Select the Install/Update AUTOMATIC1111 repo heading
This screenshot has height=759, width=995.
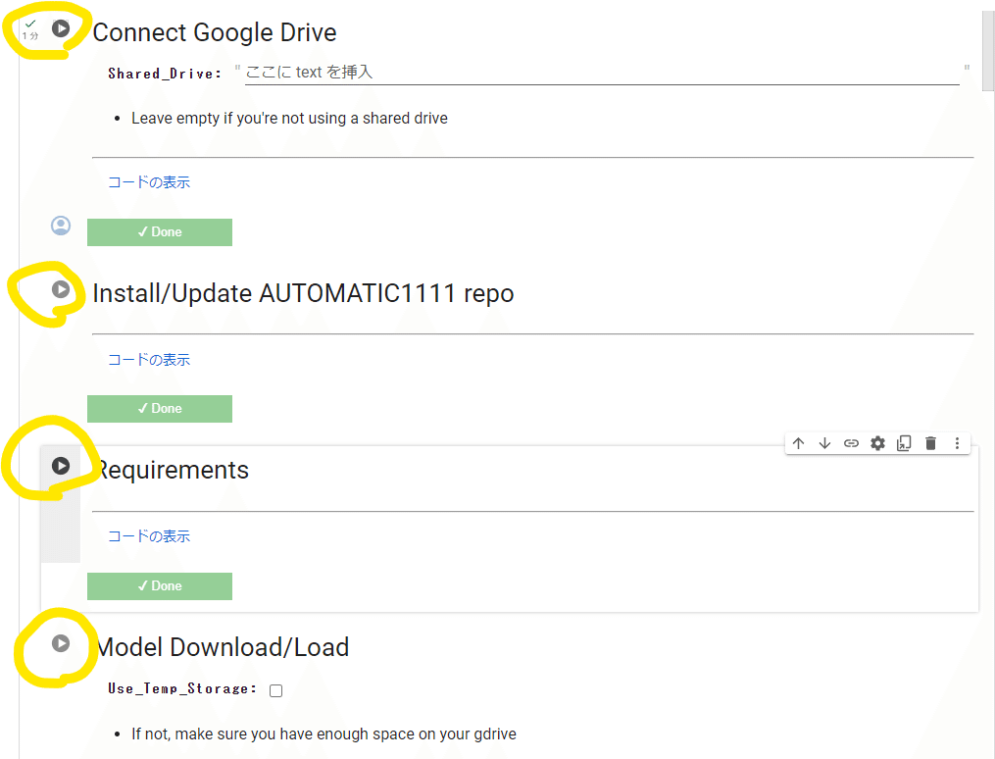(303, 293)
